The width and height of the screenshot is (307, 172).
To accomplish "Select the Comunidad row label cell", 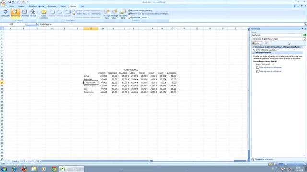I will 91,86.
